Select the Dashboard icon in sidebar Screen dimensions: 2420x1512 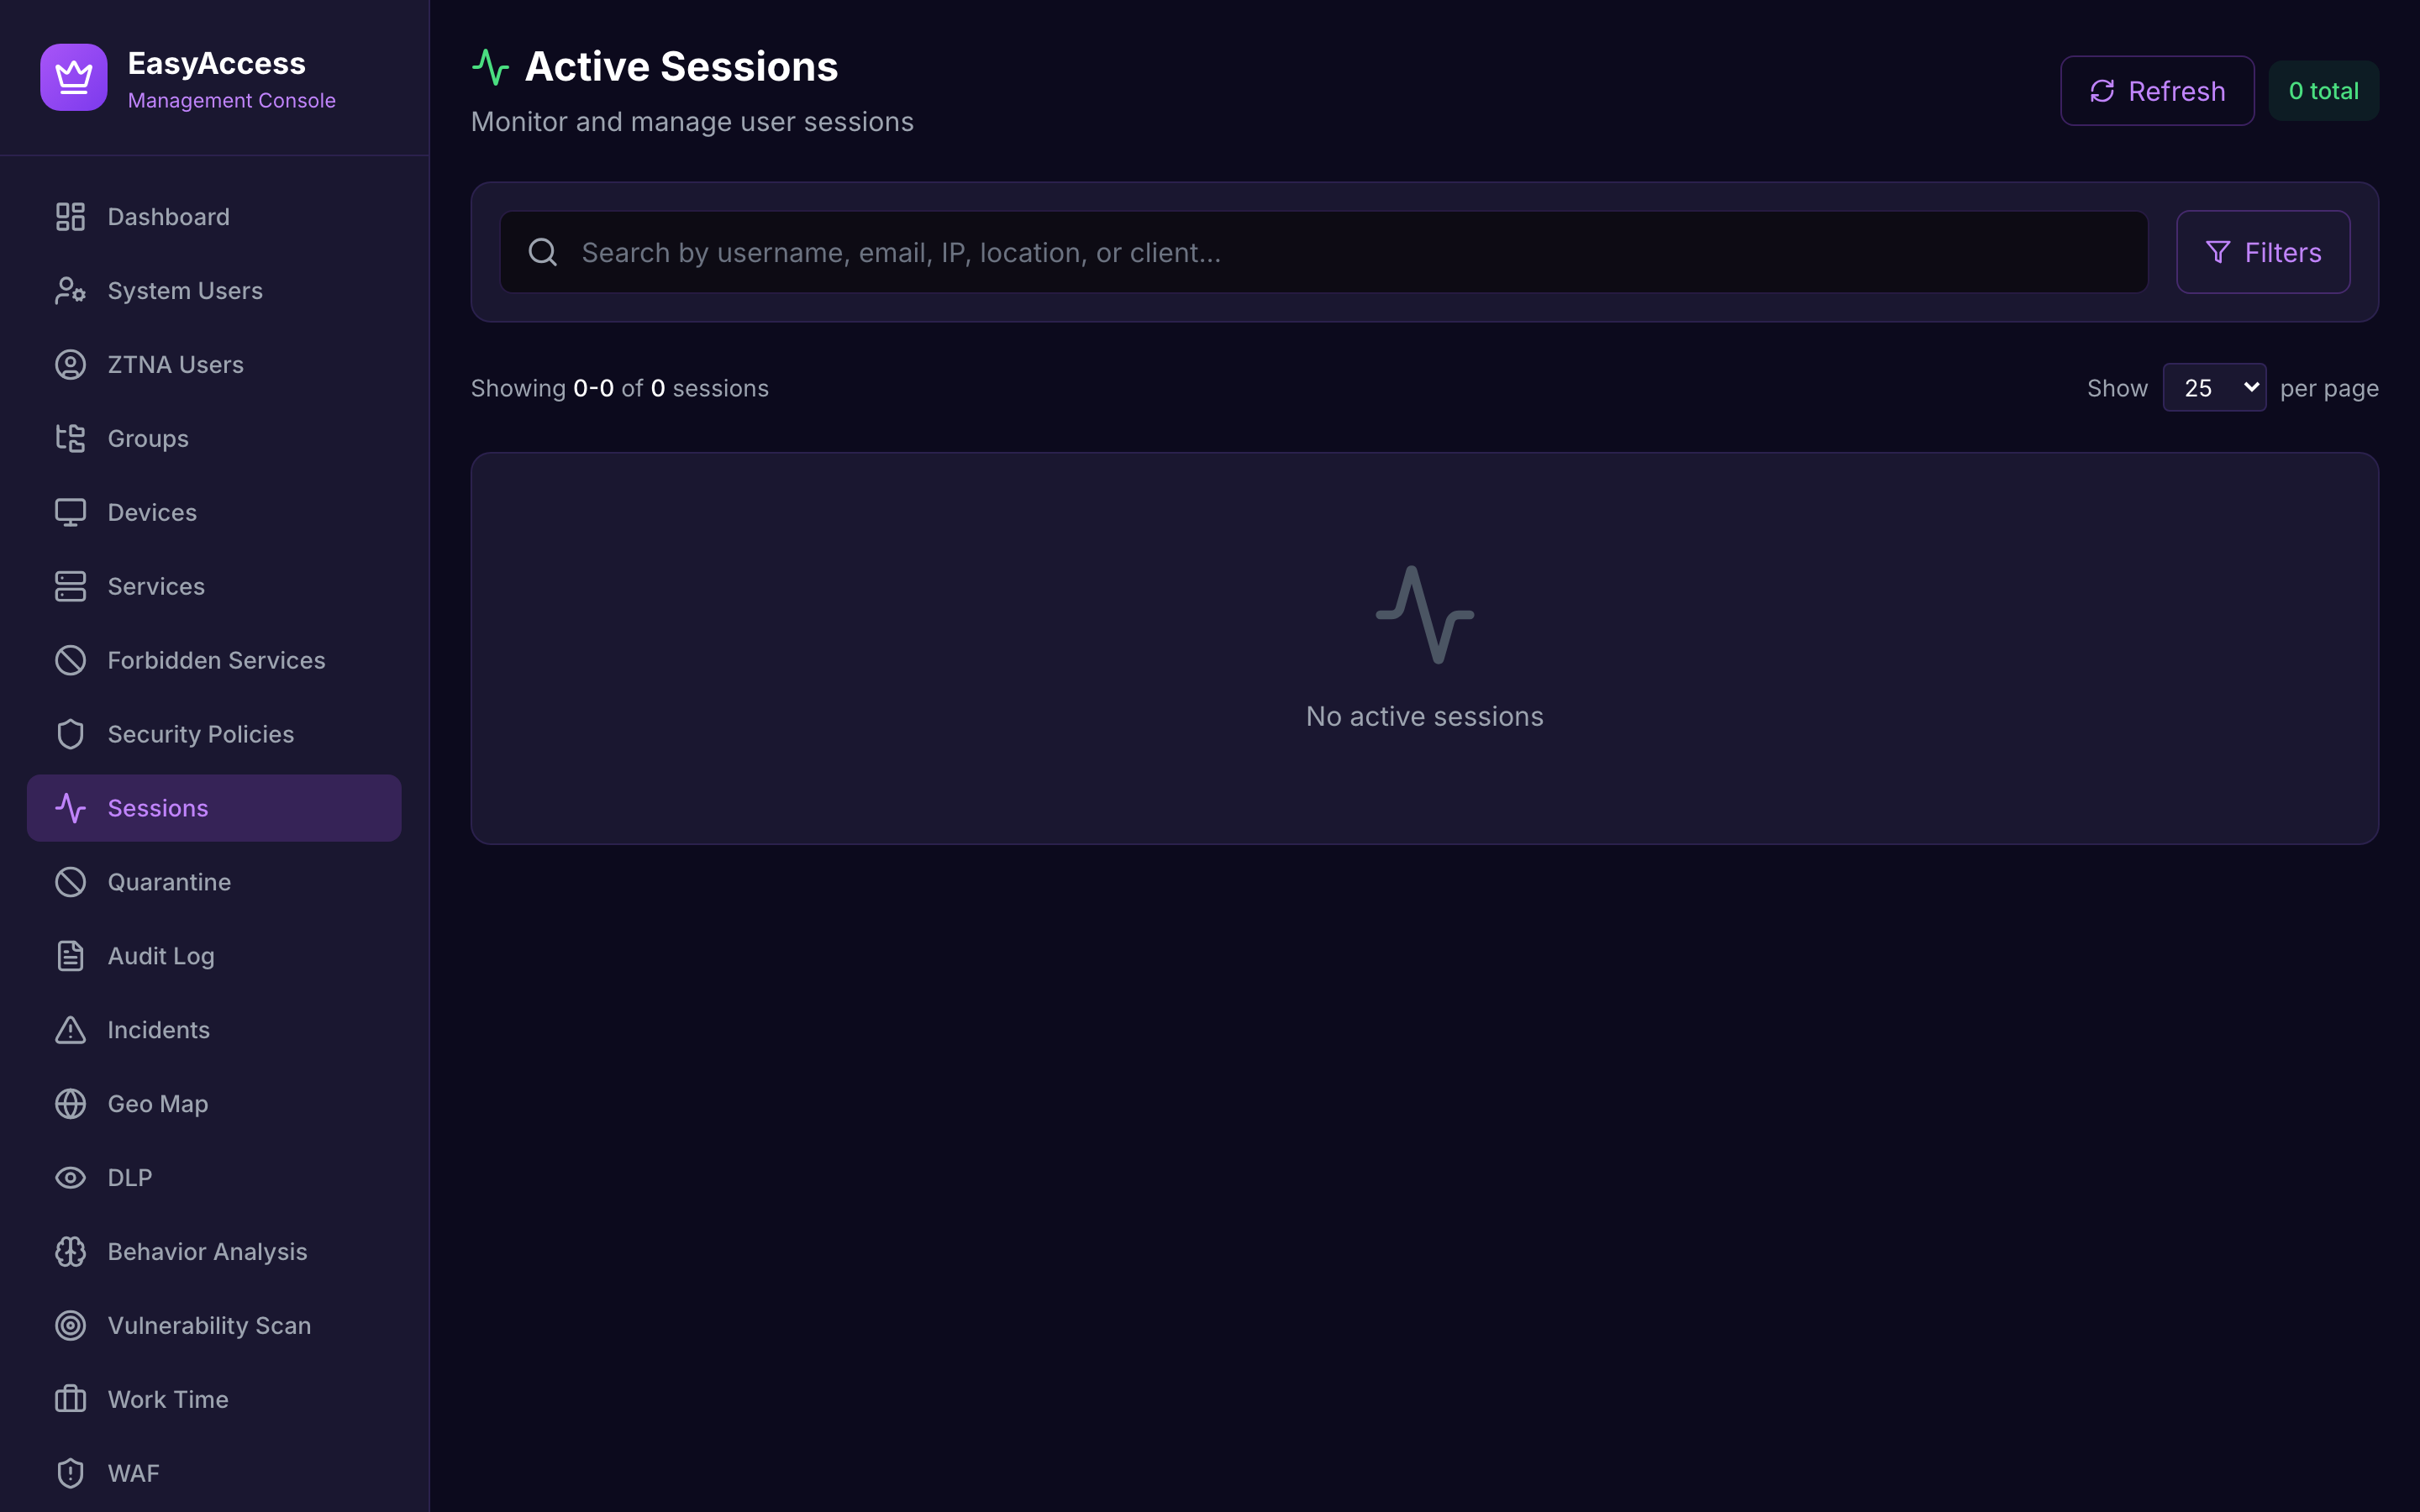(69, 216)
